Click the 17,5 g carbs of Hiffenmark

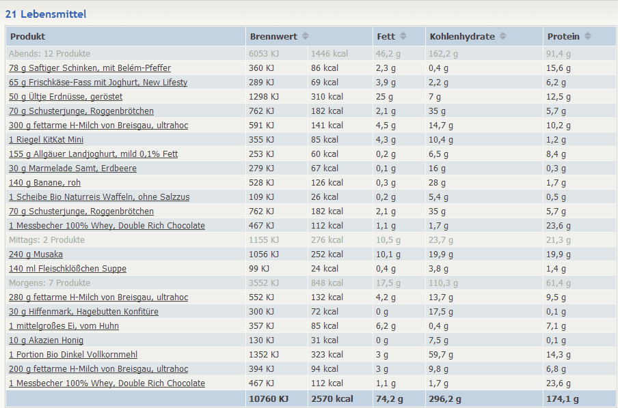441,312
